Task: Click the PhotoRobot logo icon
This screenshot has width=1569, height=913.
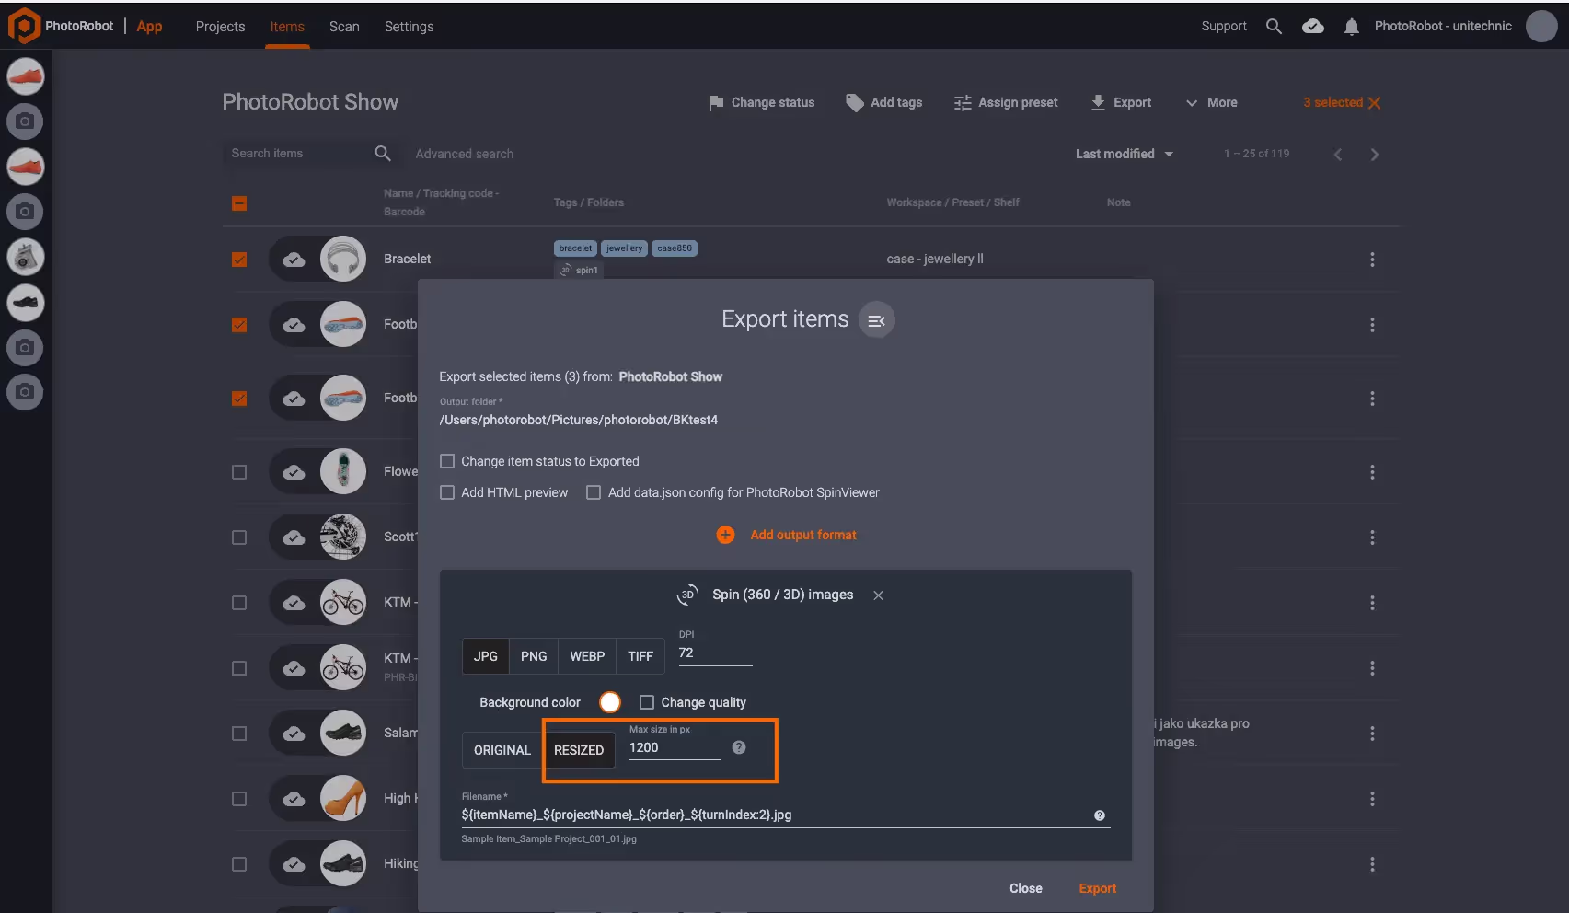Action: tap(24, 26)
